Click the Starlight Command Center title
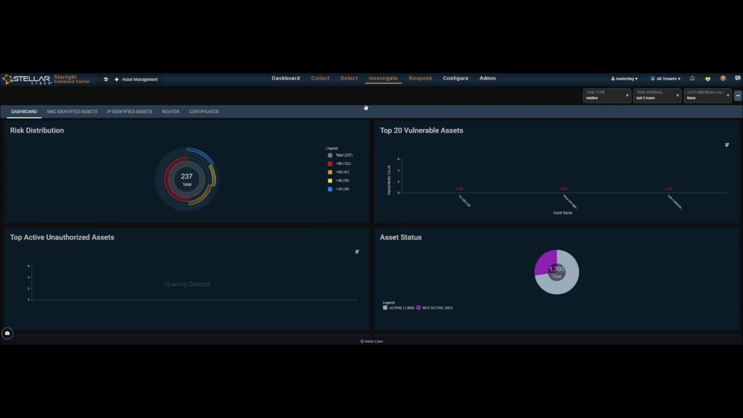Viewport: 743px width, 418px height. tap(72, 79)
